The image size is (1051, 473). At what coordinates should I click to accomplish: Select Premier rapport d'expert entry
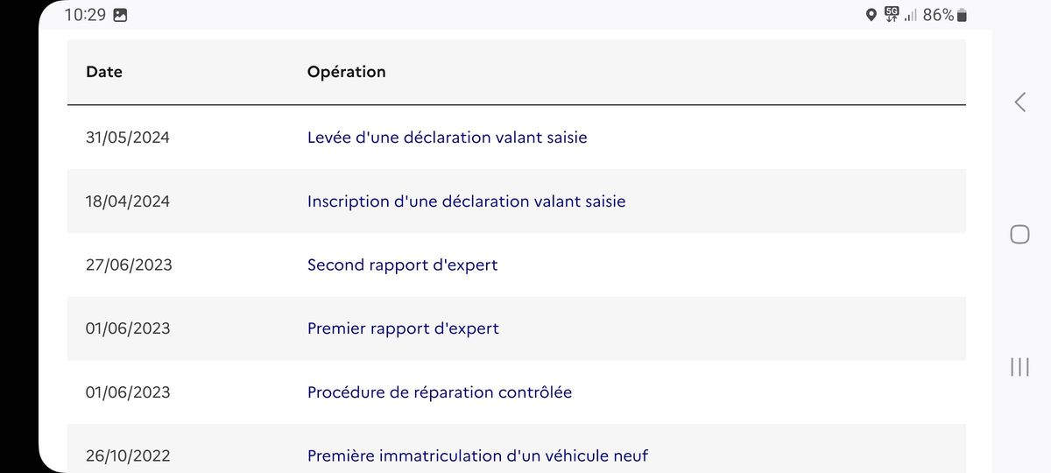[x=403, y=328]
